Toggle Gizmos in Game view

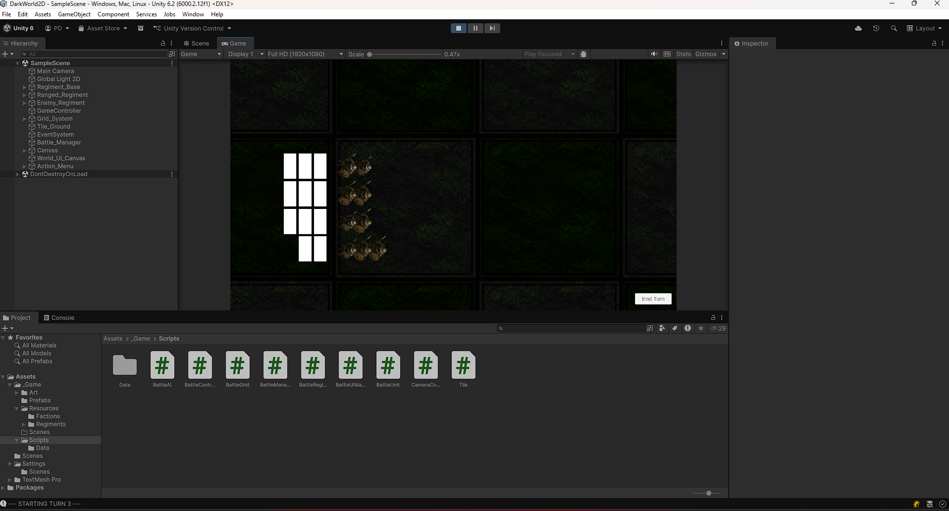pyautogui.click(x=706, y=54)
